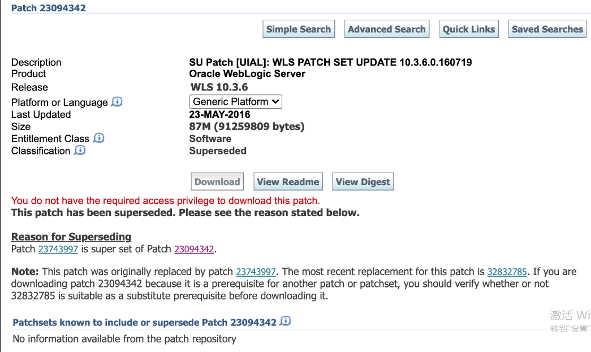Open patch 23743997 link in the Note
The height and width of the screenshot is (352, 591).
click(x=256, y=272)
